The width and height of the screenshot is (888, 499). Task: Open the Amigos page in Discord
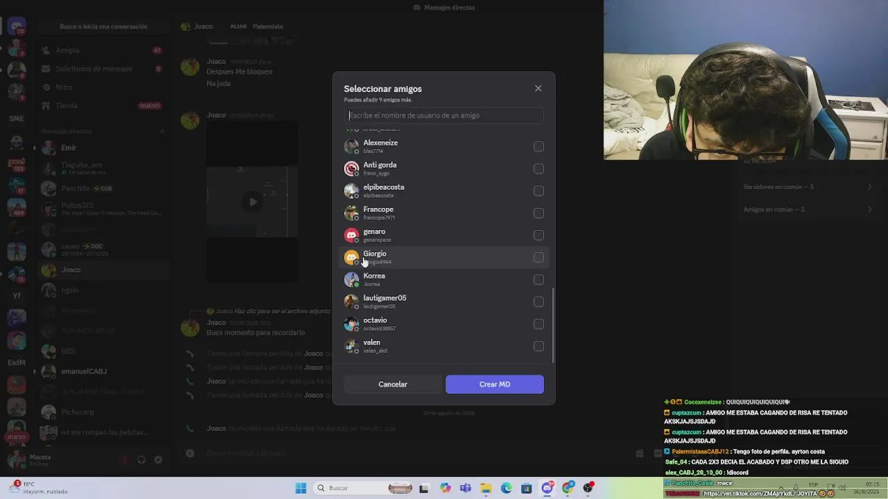tap(101, 51)
